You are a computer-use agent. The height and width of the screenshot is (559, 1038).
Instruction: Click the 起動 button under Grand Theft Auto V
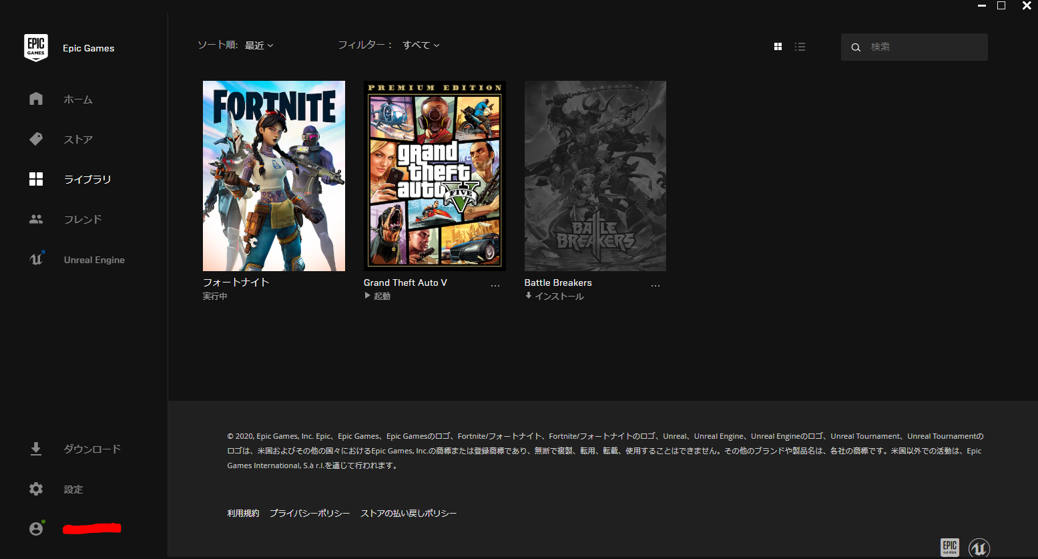pyautogui.click(x=377, y=296)
